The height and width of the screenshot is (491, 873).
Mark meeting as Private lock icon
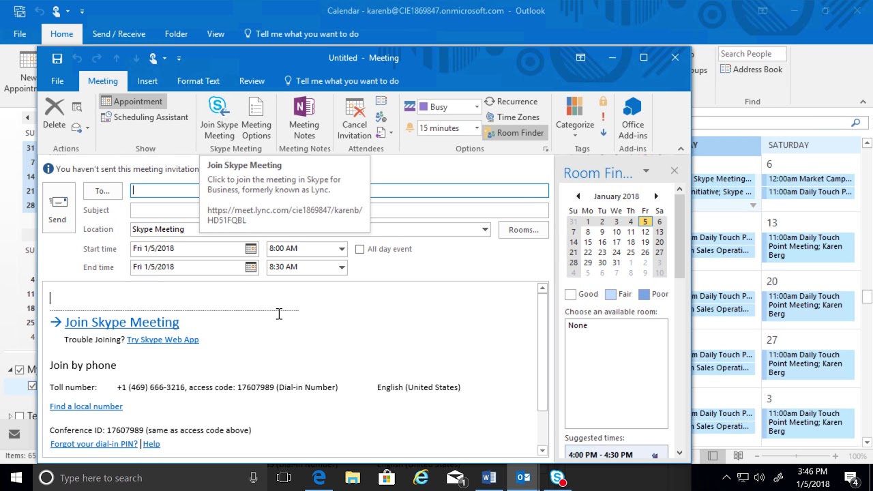[603, 101]
